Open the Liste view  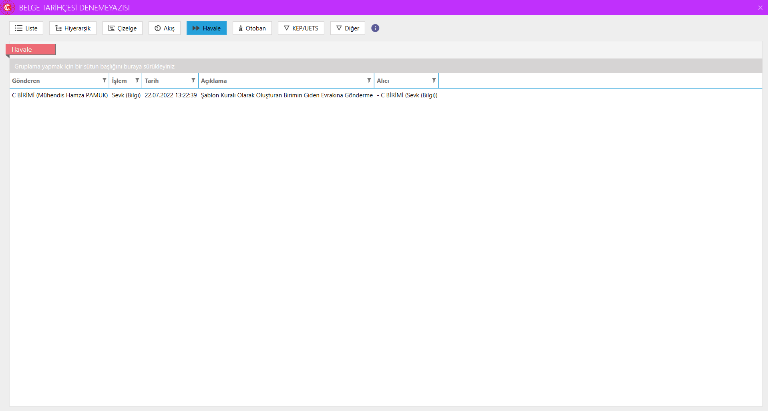[26, 28]
